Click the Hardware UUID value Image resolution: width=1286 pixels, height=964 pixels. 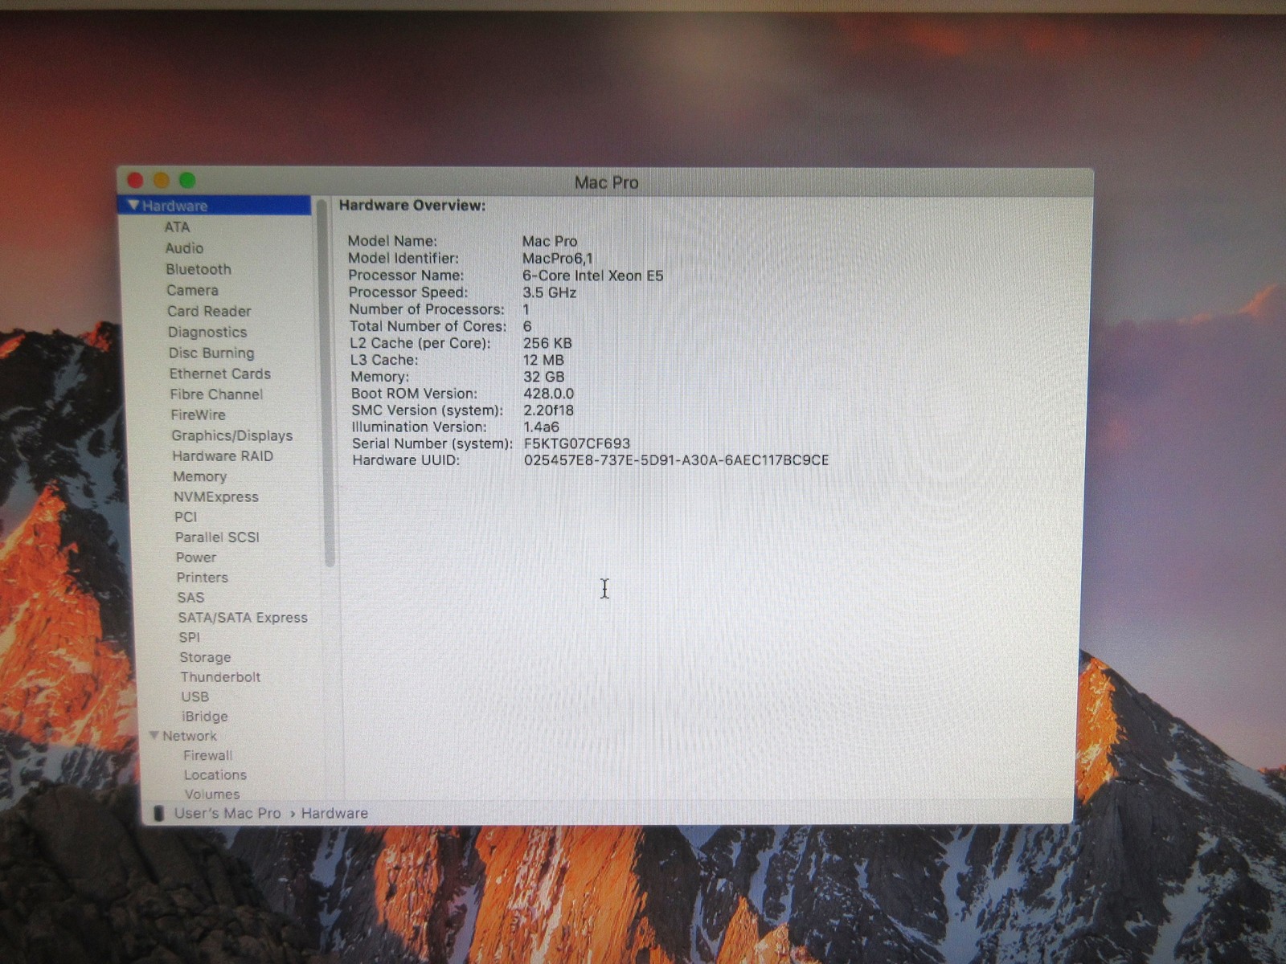point(676,460)
